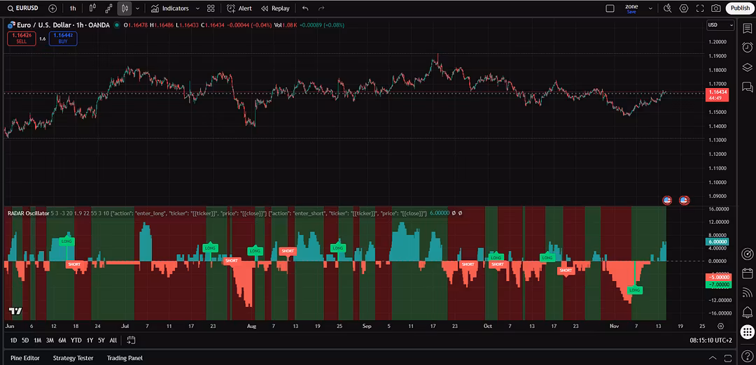Open the watchlist panel in right sidebar

(748, 27)
